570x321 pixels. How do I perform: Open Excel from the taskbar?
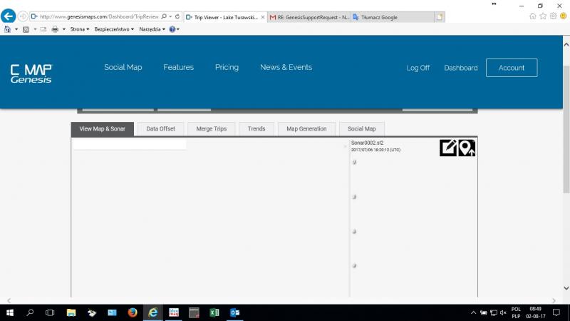pos(214,312)
